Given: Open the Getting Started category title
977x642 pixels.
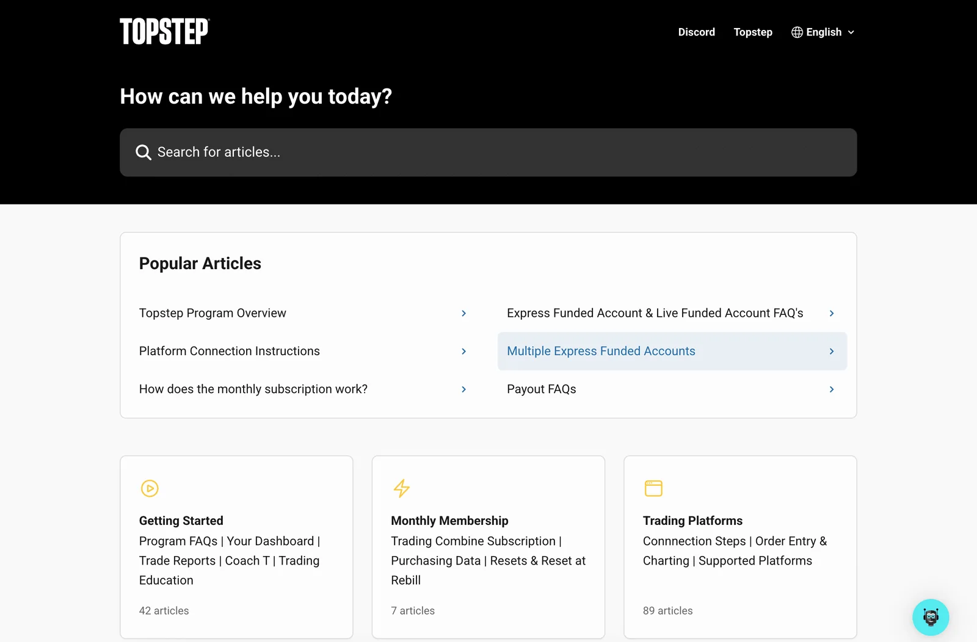Looking at the screenshot, I should 181,521.
